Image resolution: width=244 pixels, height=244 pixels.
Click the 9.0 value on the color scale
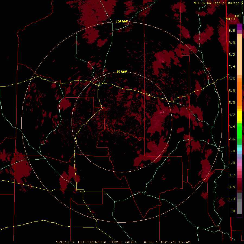click(232, 43)
